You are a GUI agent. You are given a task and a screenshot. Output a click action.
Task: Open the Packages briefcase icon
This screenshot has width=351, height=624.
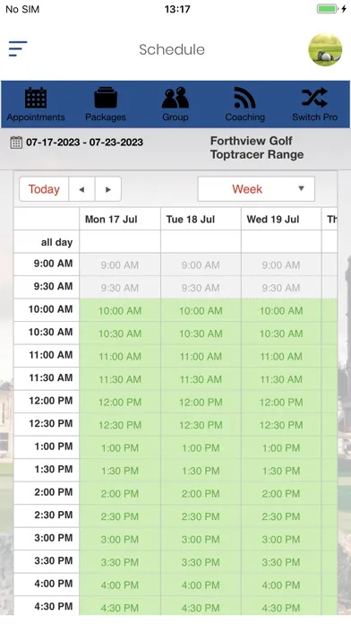pyautogui.click(x=106, y=98)
